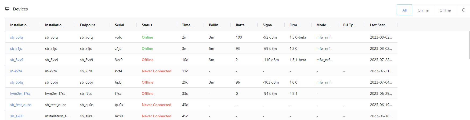
Task: Open the in-k2f4 installation link
Action: 16,71
